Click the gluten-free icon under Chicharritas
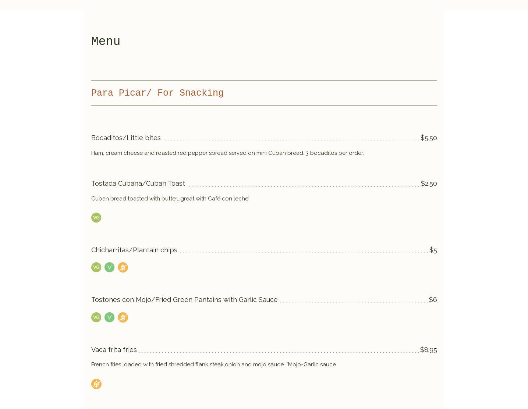Viewport: 528px width, 409px height. (x=123, y=267)
